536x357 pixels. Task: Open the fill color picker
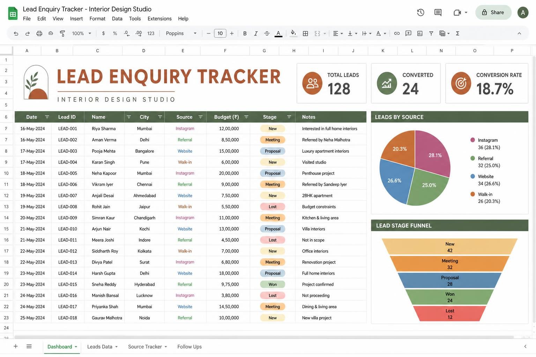293,33
